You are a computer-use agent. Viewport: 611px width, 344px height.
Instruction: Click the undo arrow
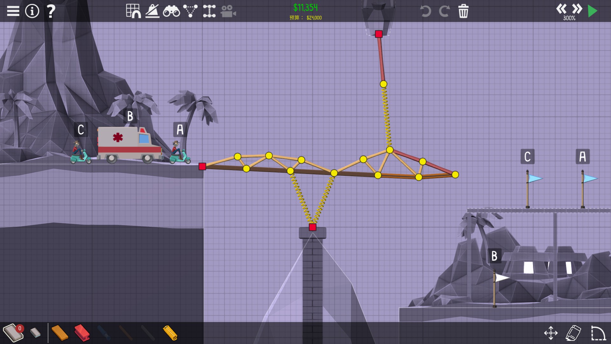click(425, 11)
